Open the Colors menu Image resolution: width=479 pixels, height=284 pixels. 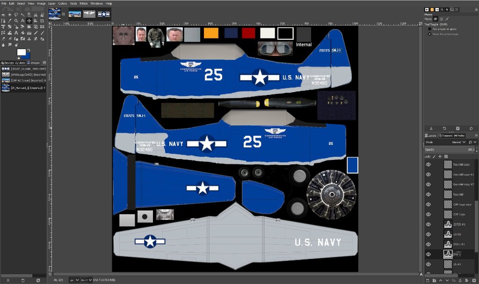[63, 4]
